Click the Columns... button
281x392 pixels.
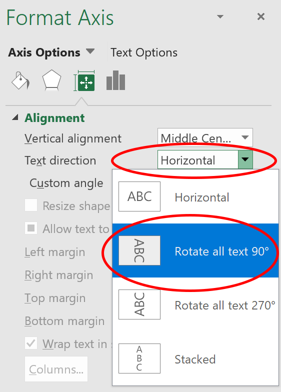click(x=56, y=369)
